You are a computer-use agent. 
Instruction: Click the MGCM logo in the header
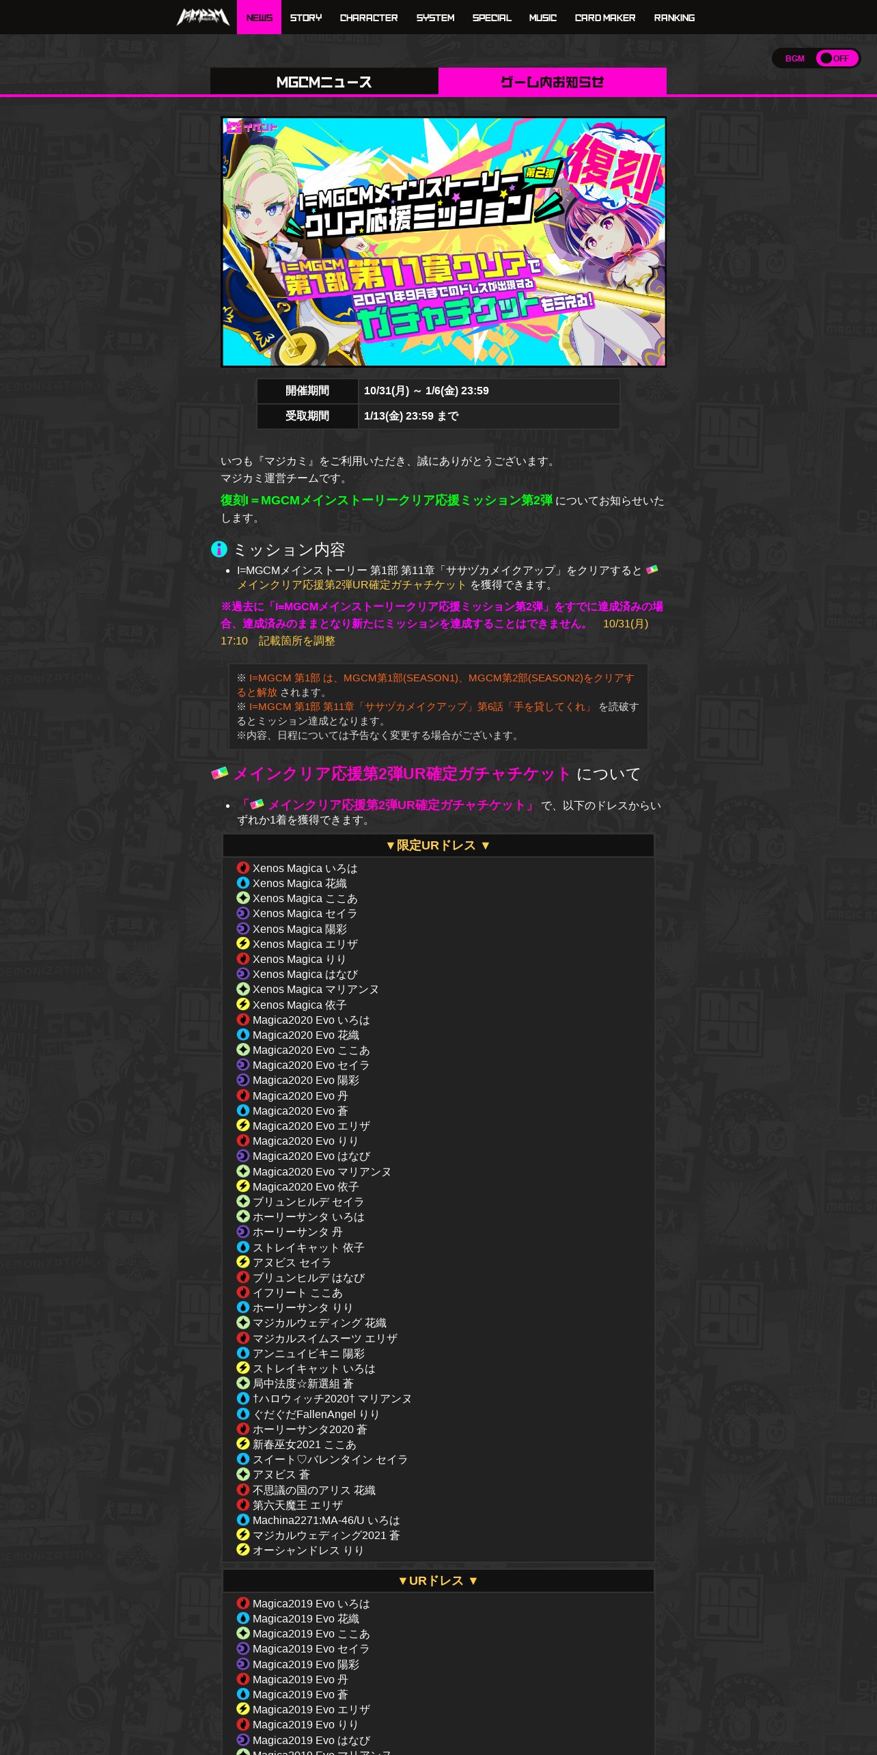[x=203, y=17]
